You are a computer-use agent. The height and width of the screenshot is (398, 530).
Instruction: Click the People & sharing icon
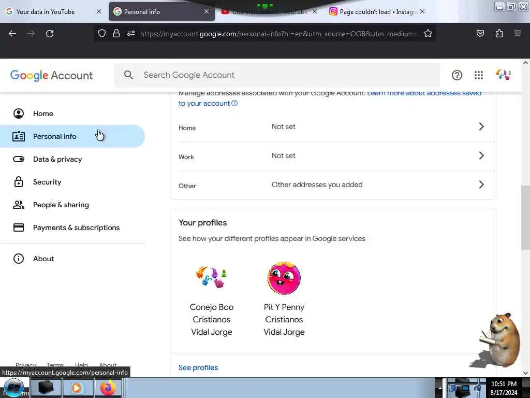(x=19, y=205)
